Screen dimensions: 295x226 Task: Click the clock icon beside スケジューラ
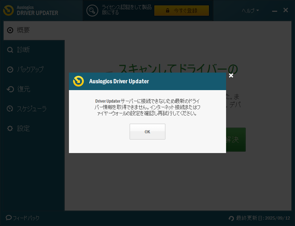[x=10, y=109]
